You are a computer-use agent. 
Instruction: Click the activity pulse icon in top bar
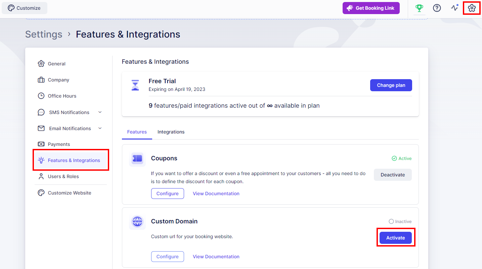coord(454,8)
